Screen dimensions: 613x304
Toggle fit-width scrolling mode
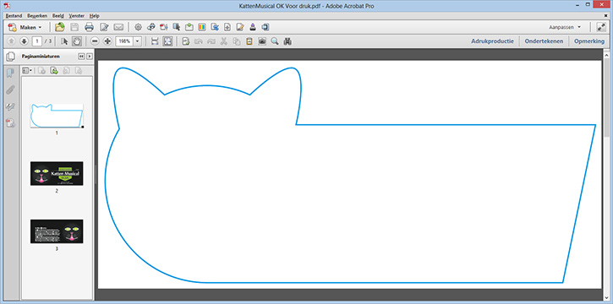point(155,41)
